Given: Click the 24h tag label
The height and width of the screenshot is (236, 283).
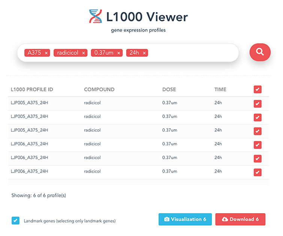Looking at the screenshot, I should pyautogui.click(x=134, y=53).
